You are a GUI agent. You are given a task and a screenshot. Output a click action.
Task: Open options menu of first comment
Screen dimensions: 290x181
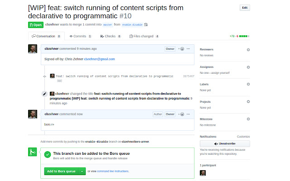point(188,49)
